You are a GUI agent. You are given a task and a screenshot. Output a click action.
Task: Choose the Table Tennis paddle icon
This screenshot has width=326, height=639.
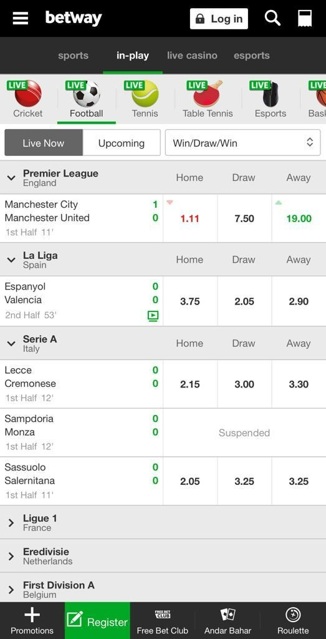[208, 94]
